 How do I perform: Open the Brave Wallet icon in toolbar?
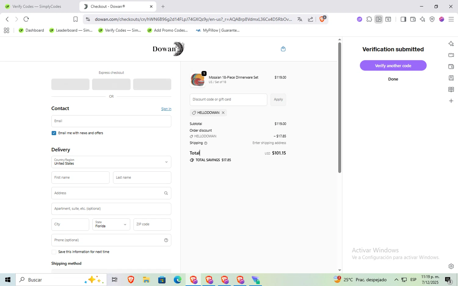click(413, 19)
